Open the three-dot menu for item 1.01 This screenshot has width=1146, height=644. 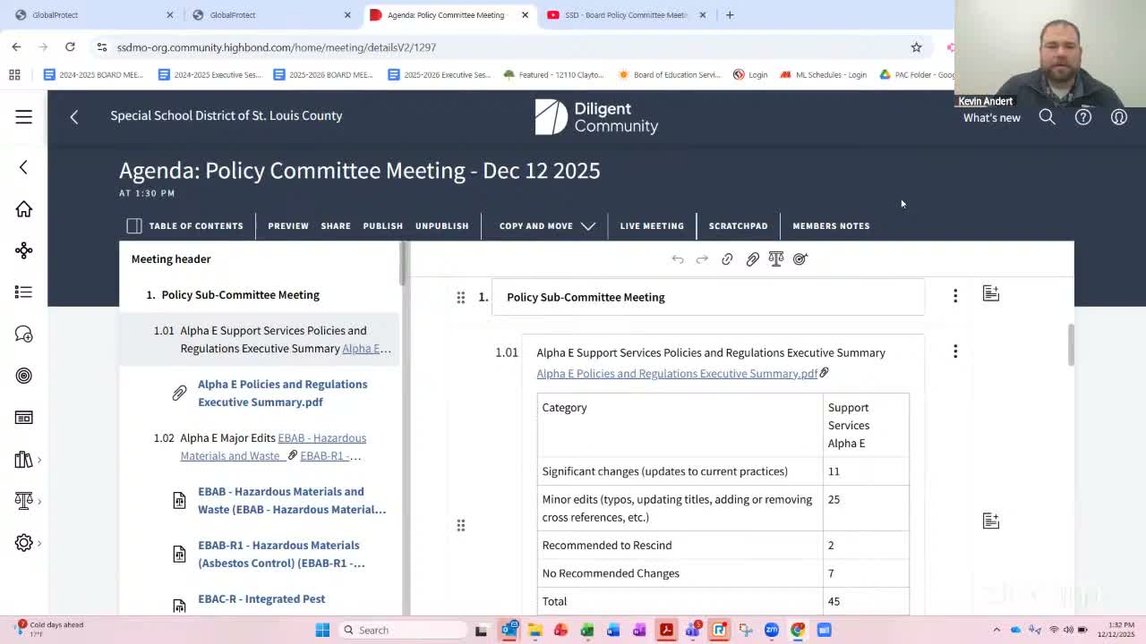point(955,351)
